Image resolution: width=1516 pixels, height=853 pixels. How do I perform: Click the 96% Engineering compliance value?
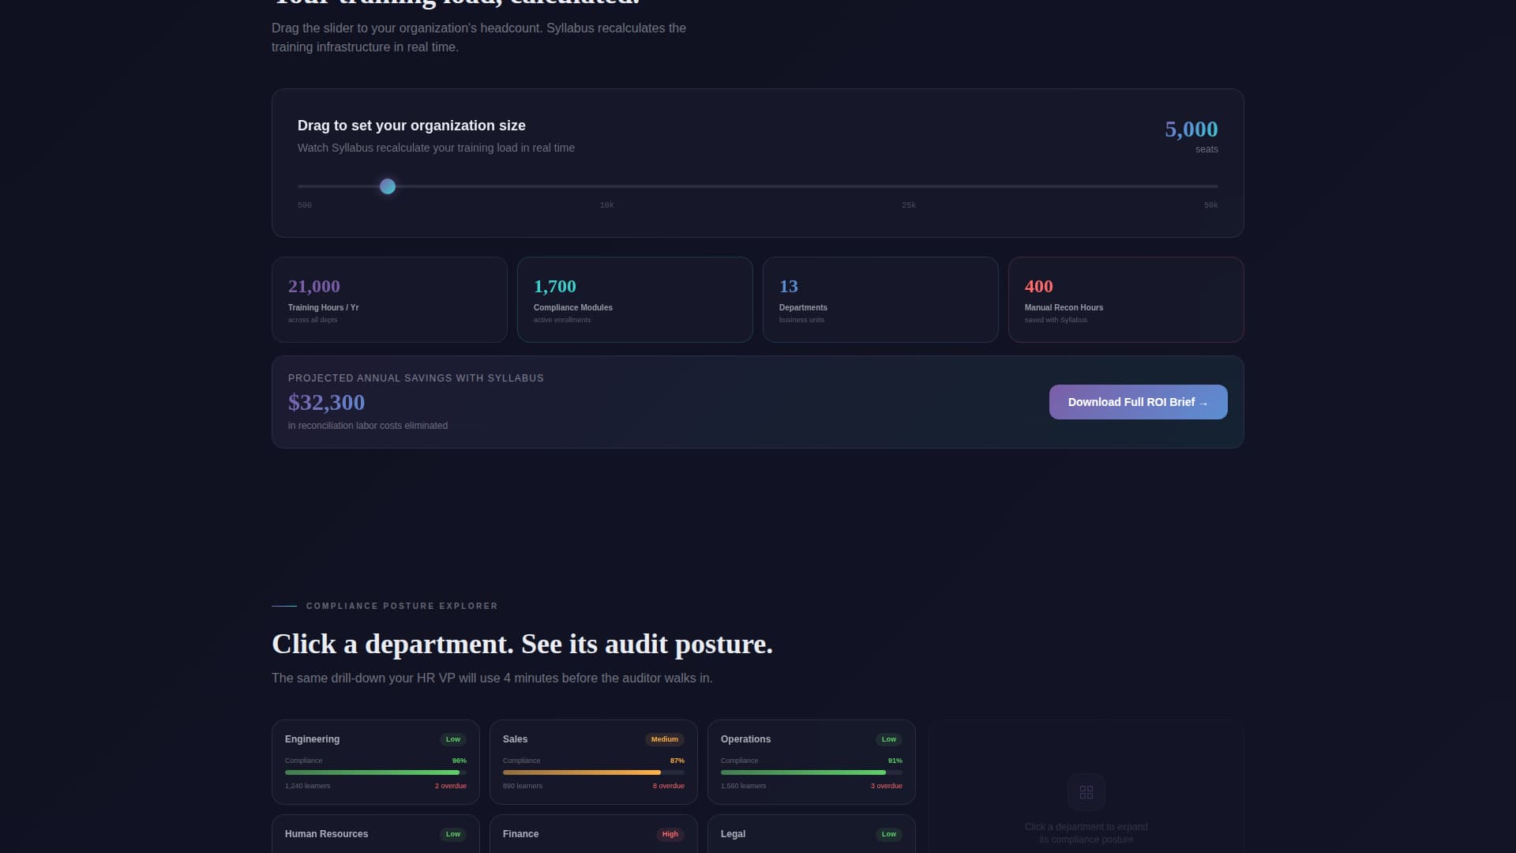tap(460, 761)
